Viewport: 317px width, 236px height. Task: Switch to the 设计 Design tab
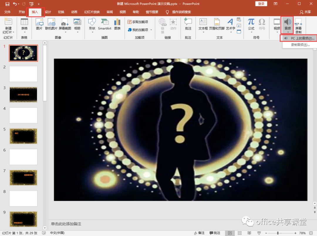pos(48,12)
